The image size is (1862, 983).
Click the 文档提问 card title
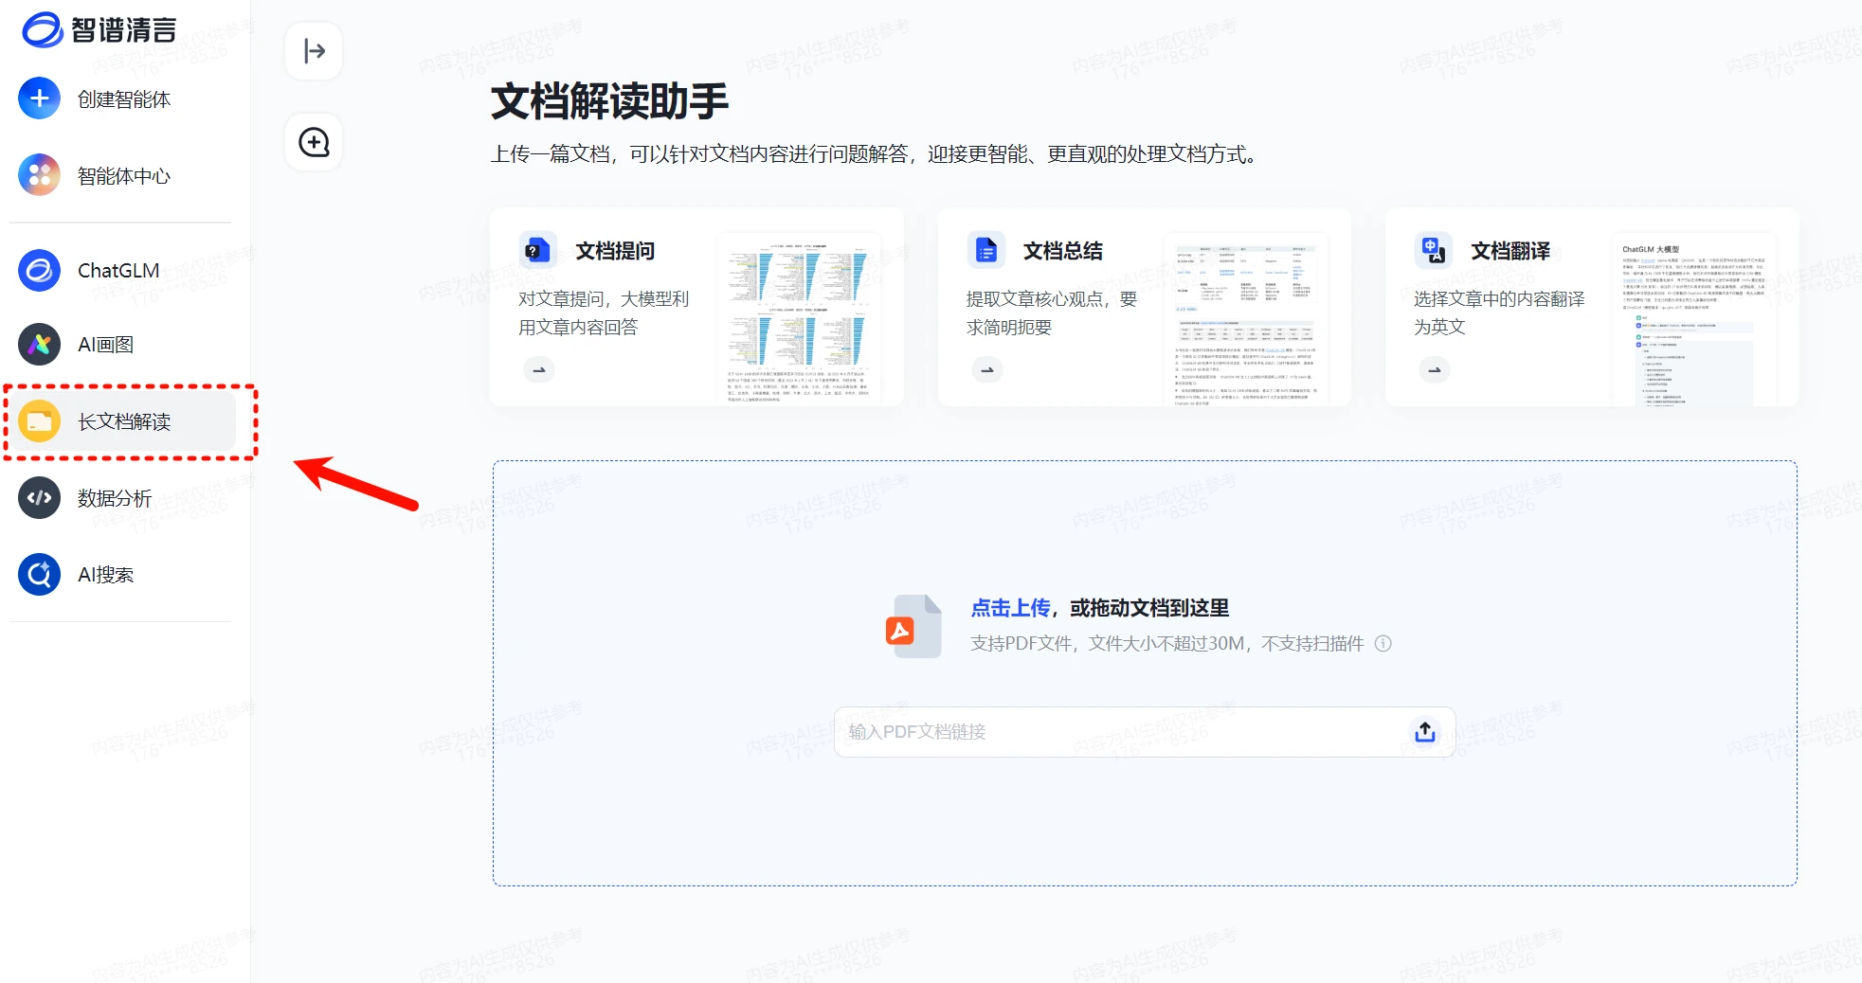tap(615, 251)
